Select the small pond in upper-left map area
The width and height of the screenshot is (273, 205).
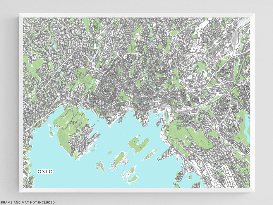[54, 45]
